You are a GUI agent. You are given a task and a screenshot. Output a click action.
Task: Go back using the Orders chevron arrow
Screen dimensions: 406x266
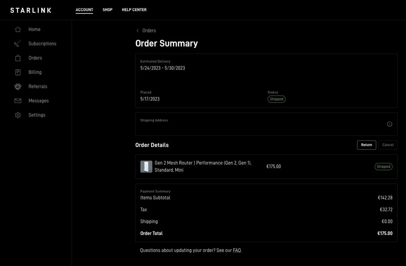[x=138, y=31]
